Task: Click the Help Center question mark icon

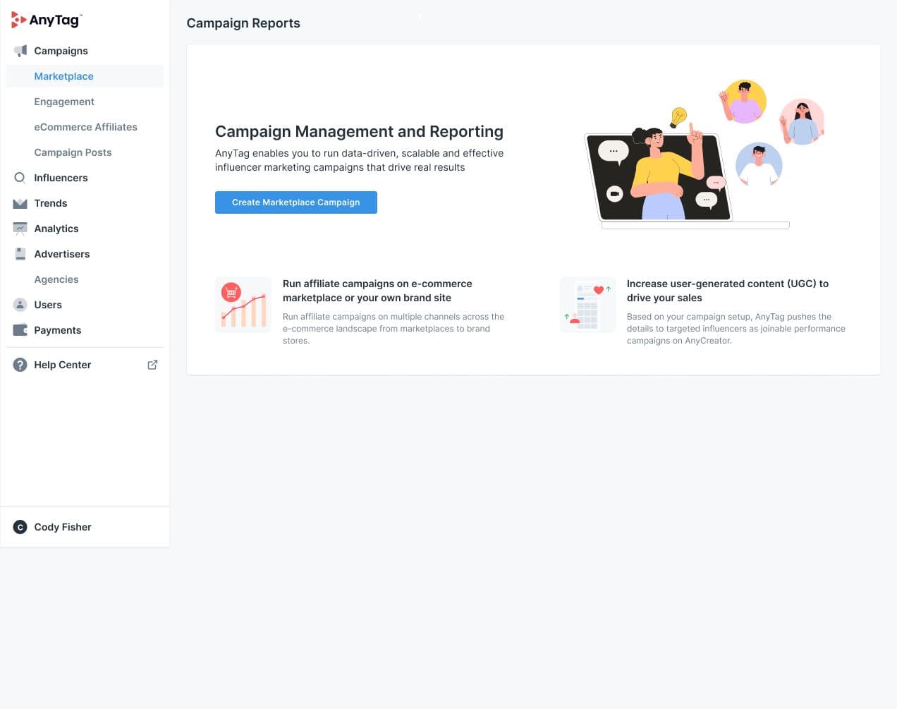Action: pos(20,364)
